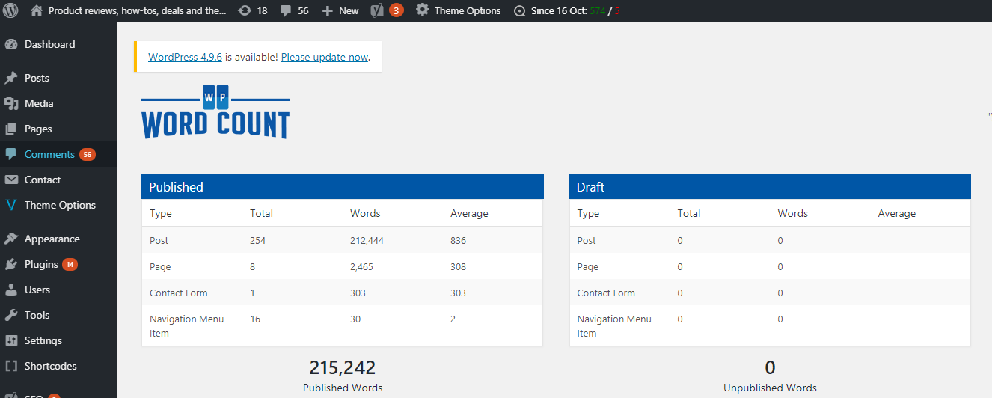Click the Since 16 Oct stats text

pyautogui.click(x=575, y=10)
